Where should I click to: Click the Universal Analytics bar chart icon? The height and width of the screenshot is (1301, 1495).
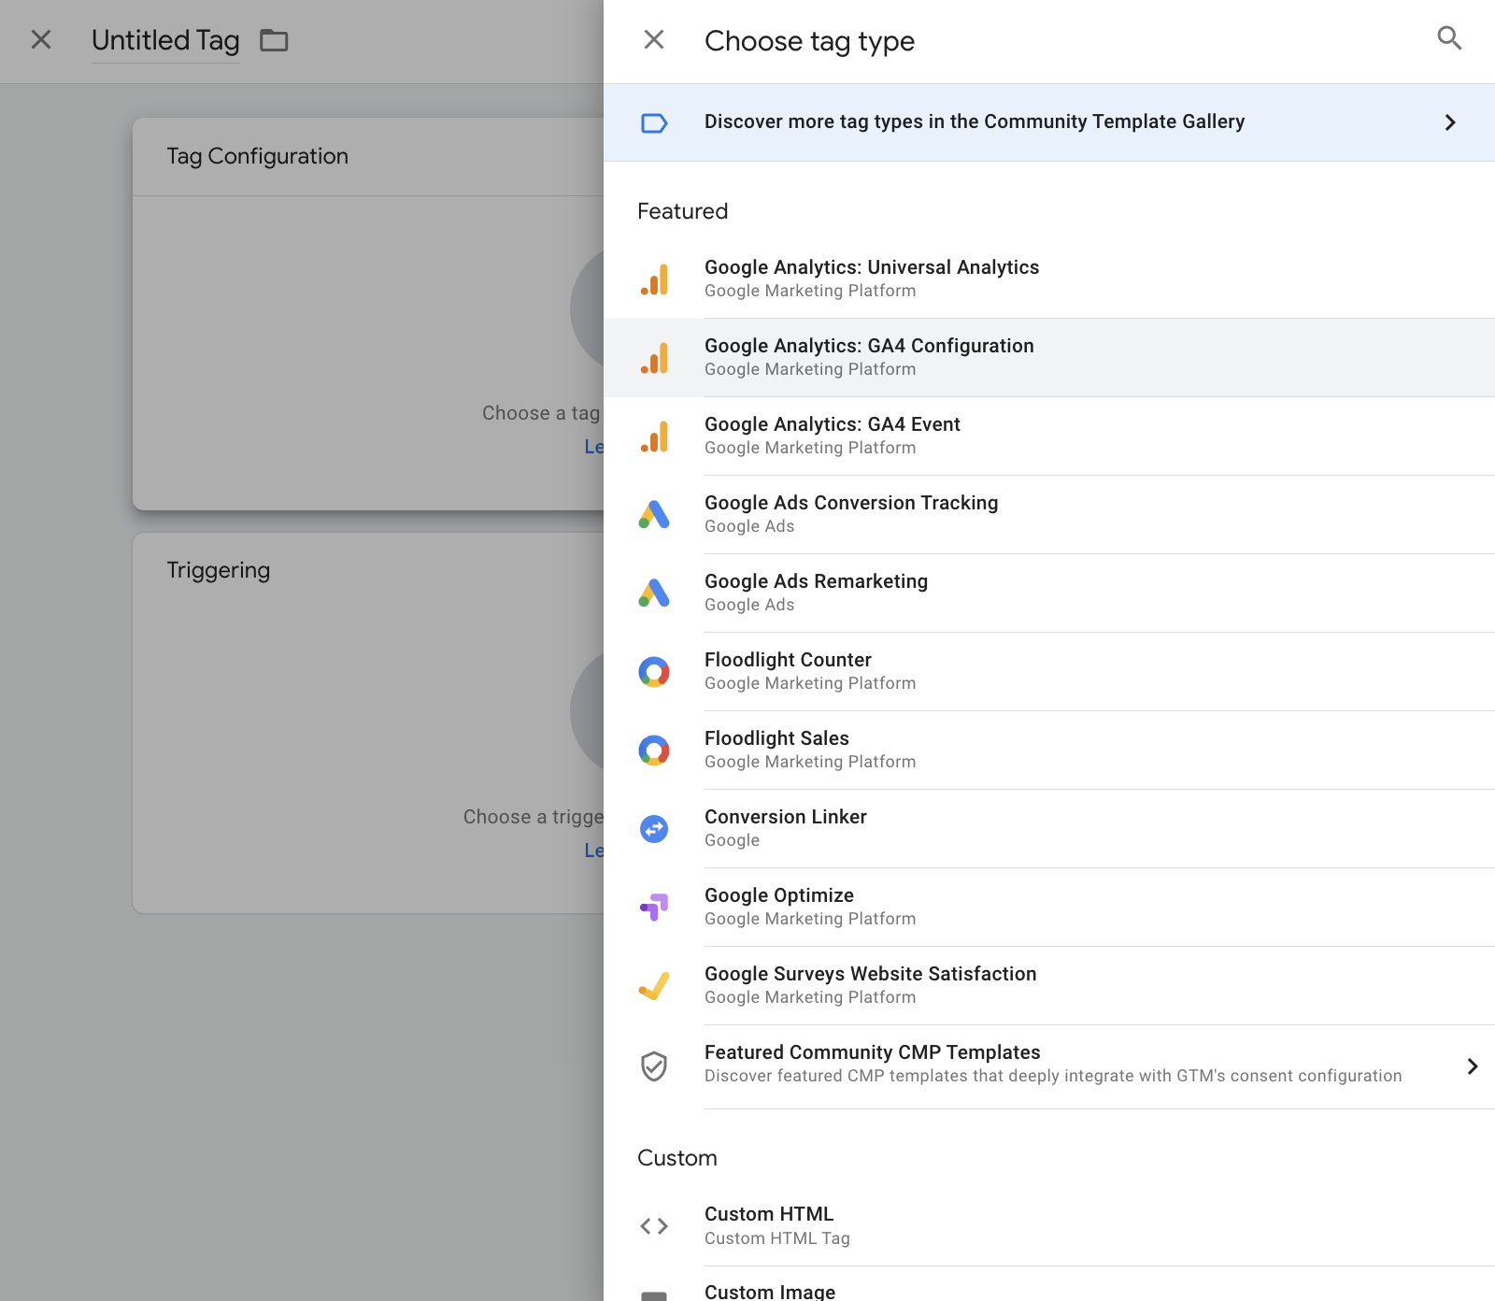pos(654,279)
